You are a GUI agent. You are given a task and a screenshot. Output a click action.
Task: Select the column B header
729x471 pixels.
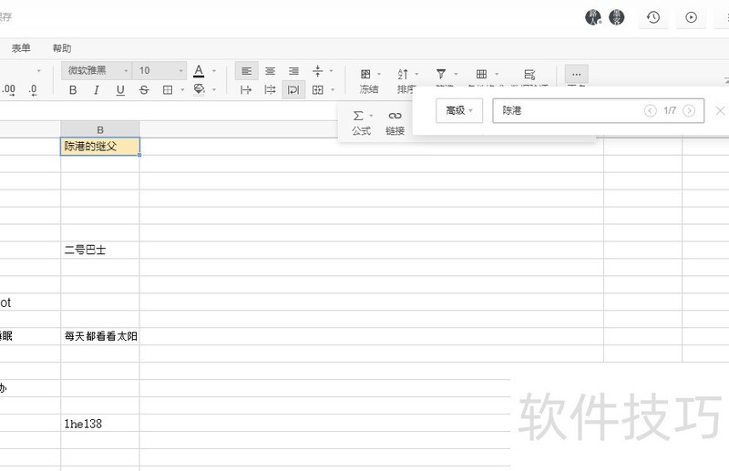pyautogui.click(x=100, y=129)
